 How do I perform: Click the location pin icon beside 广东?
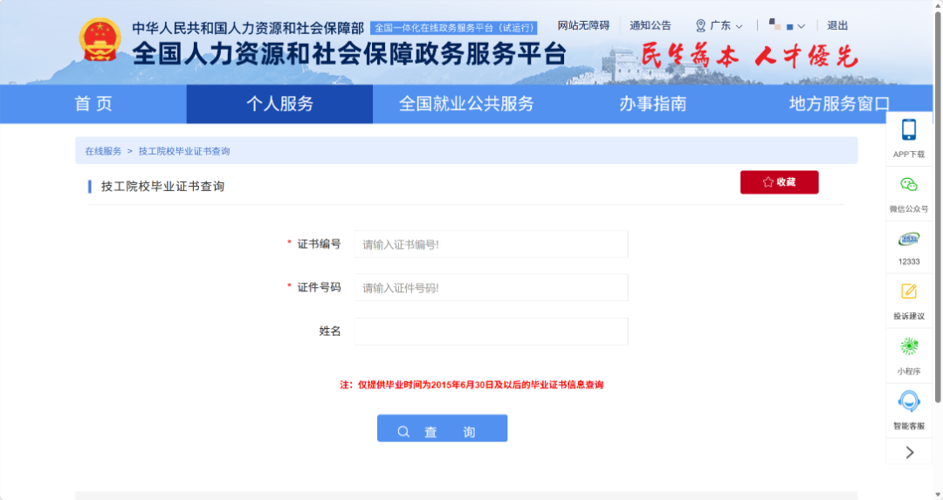(700, 26)
